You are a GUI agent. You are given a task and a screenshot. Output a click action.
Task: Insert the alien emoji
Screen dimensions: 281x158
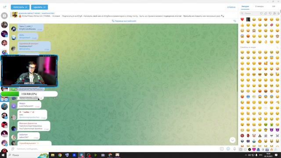(242, 141)
